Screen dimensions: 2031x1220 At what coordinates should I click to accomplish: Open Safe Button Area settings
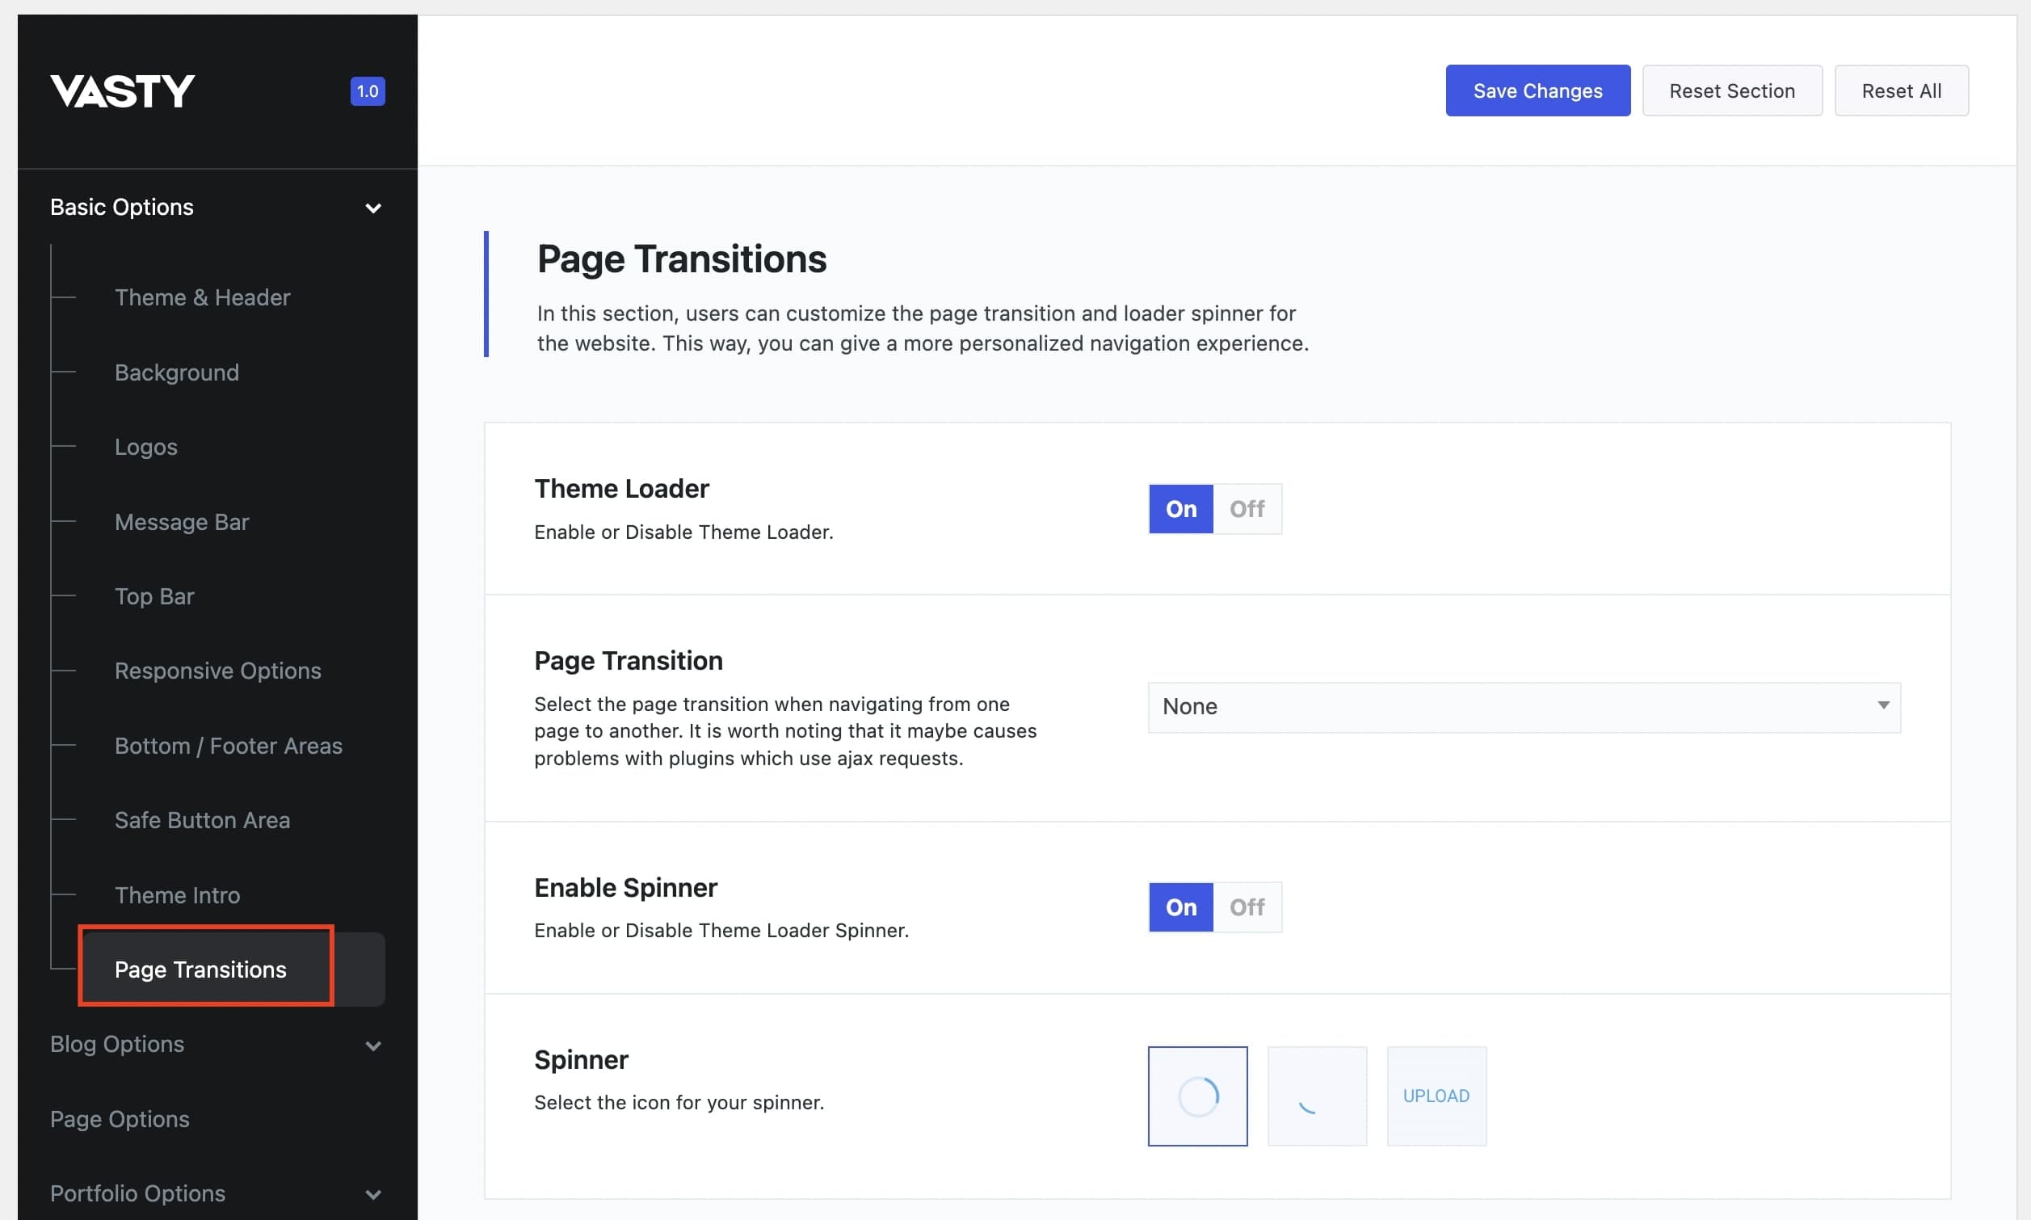[x=202, y=819]
